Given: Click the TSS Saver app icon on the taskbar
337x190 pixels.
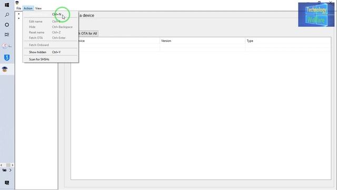Looking at the screenshot, I should 5,69.
